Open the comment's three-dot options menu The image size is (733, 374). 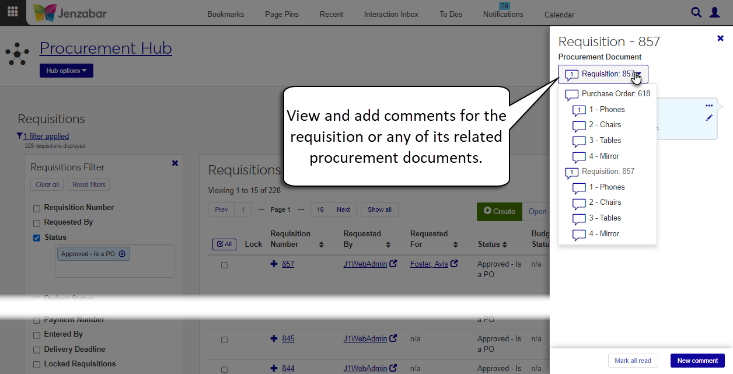click(x=709, y=106)
